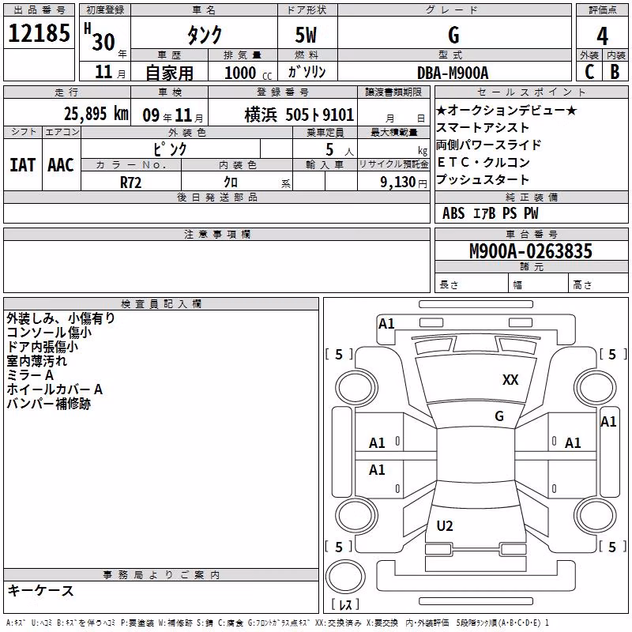The width and height of the screenshot is (632, 632).
Task: Click inspector note ホイールカバーA
Action: 55,389
